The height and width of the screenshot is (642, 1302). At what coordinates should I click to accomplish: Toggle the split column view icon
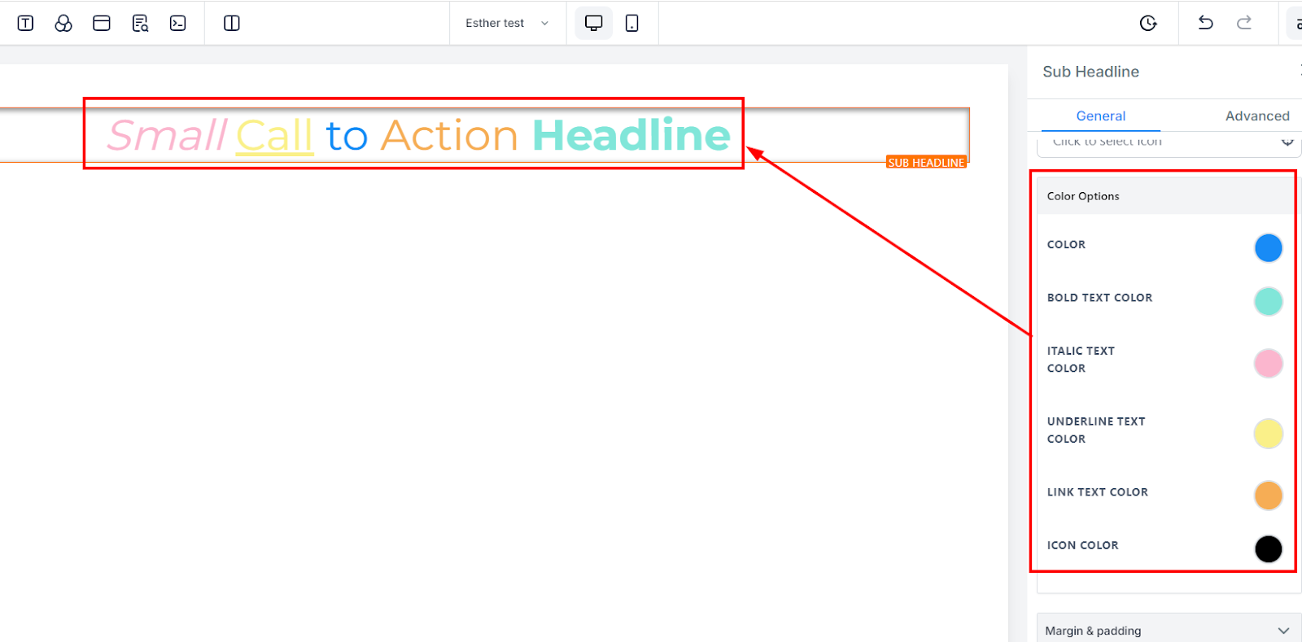(x=232, y=23)
